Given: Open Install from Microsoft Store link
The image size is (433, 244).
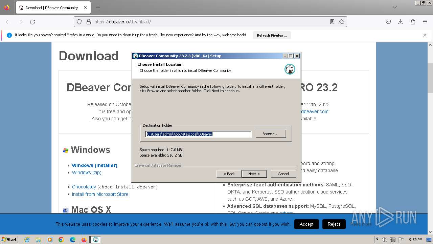Looking at the screenshot, I should [100, 194].
